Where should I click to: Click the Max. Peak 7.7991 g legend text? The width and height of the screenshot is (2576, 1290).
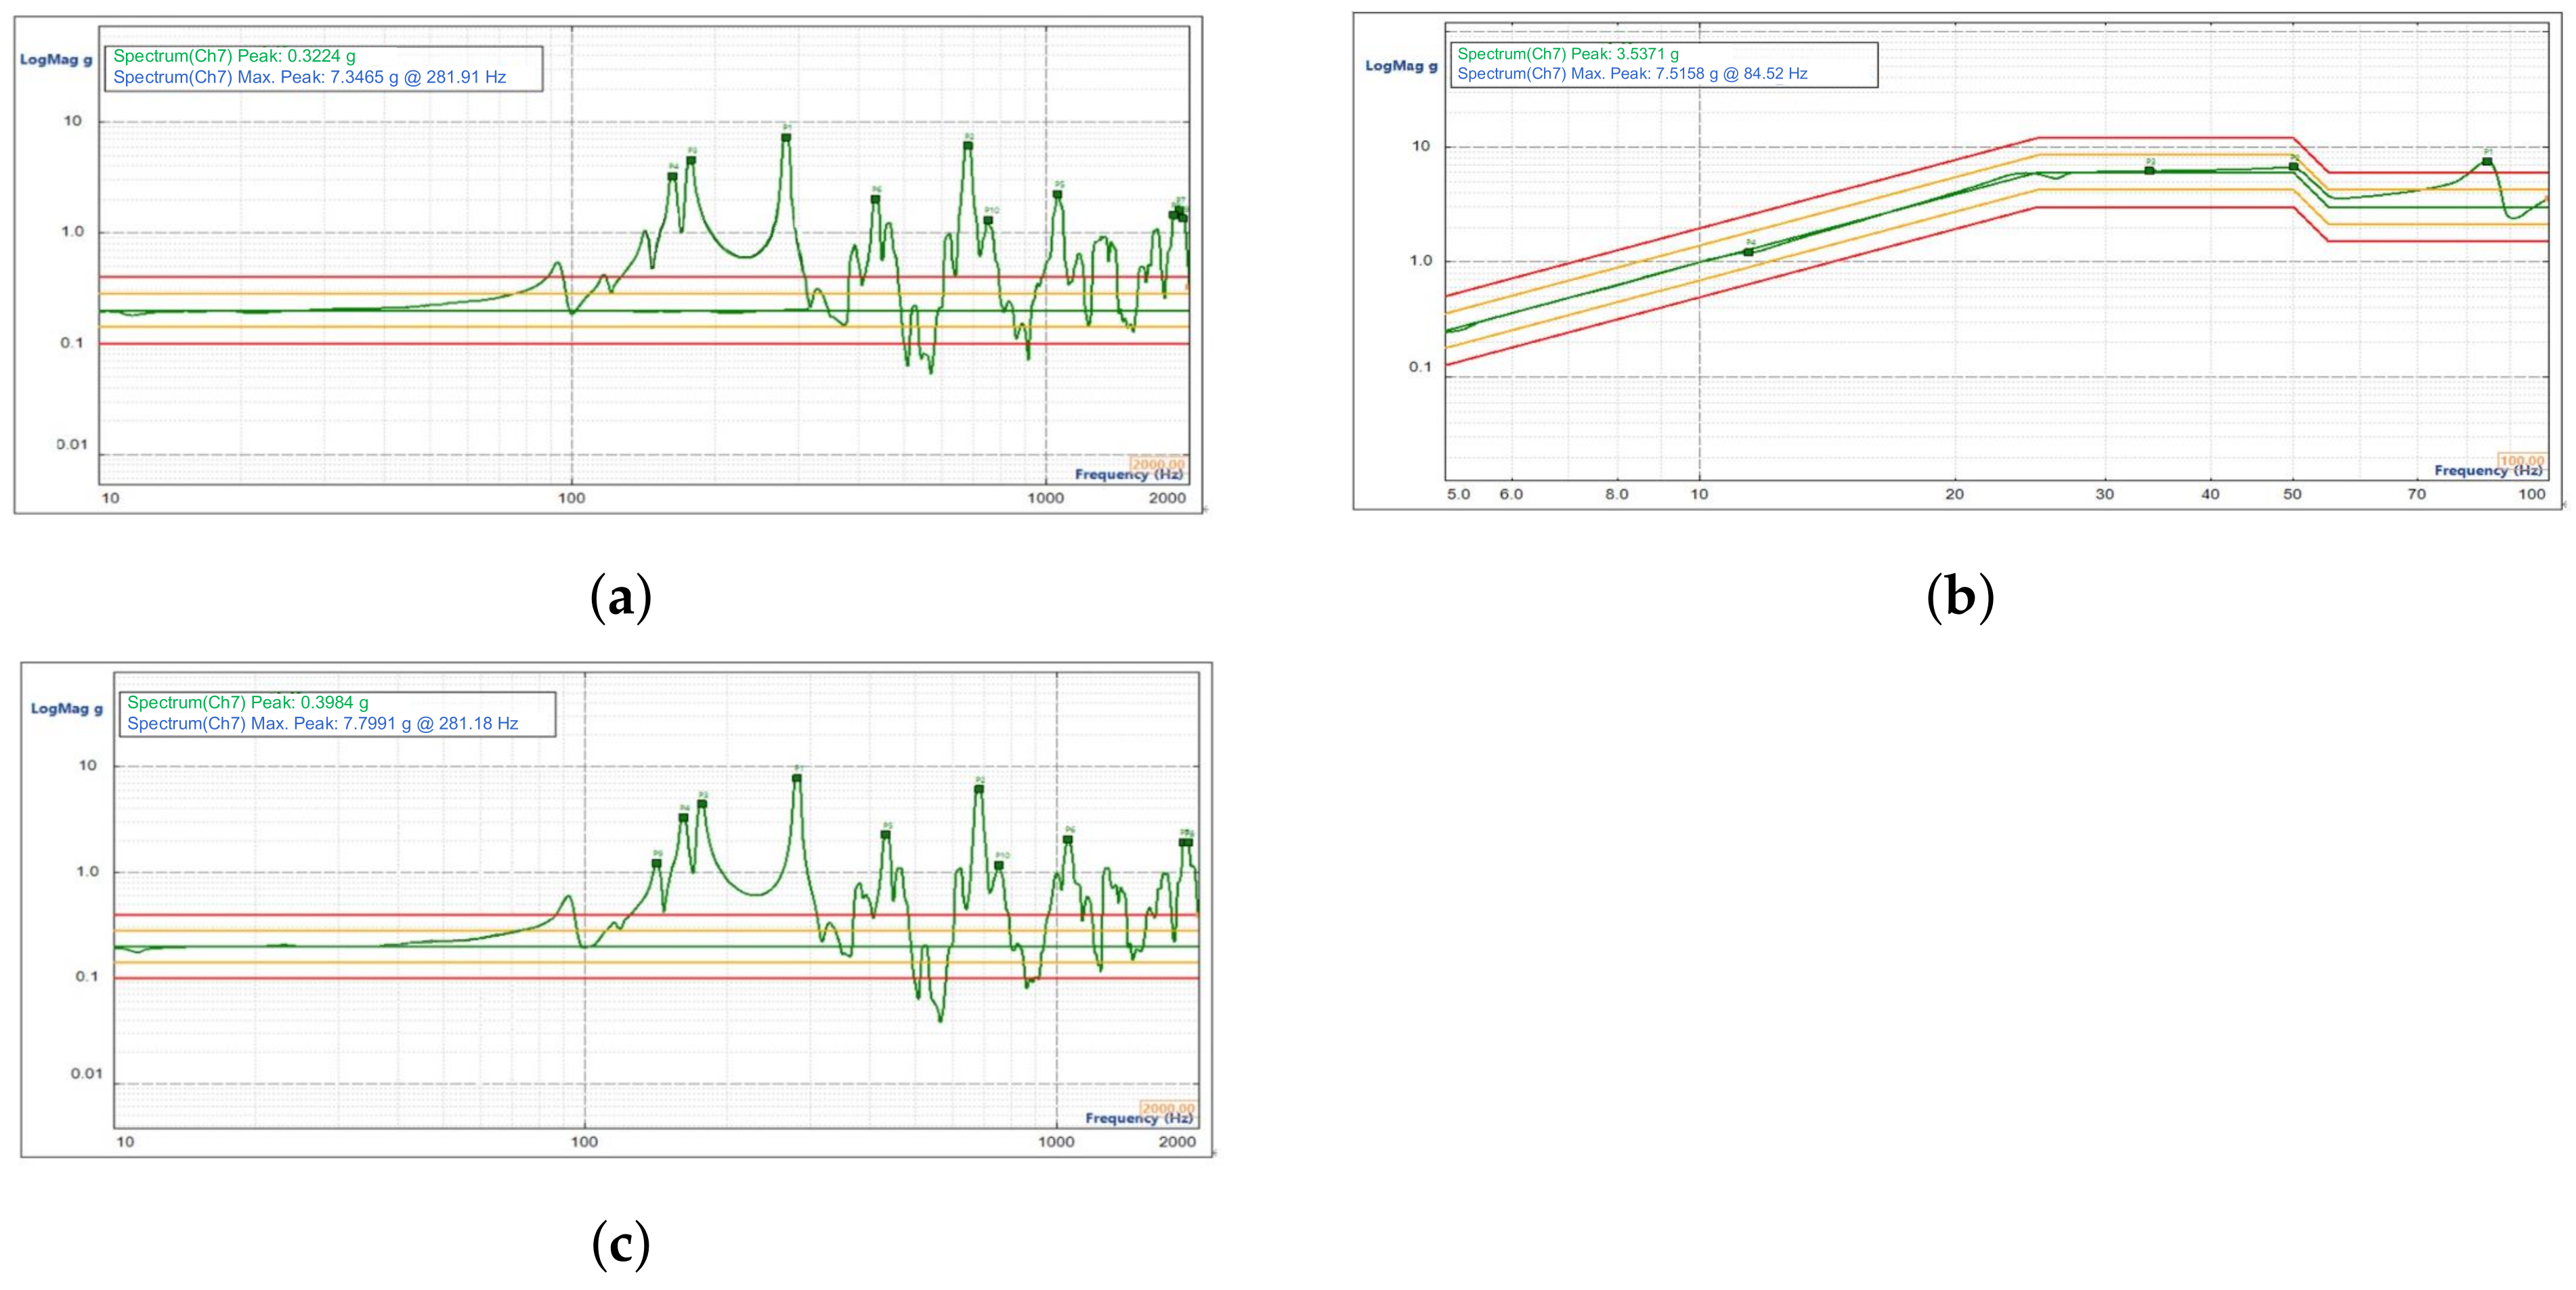pyautogui.click(x=322, y=724)
